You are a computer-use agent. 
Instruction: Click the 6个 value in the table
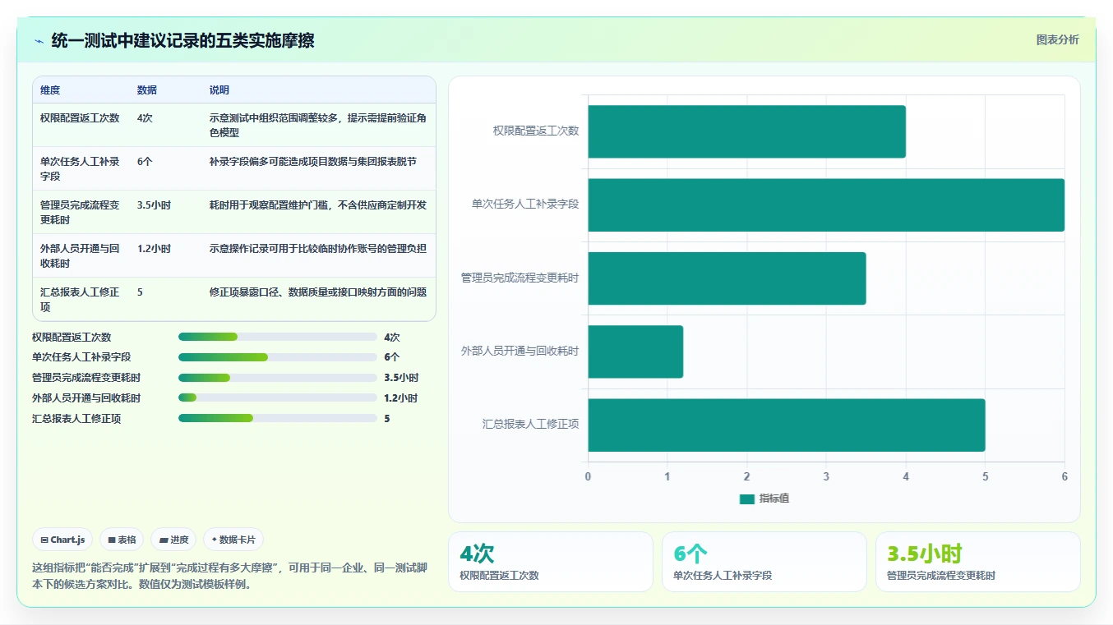145,162
